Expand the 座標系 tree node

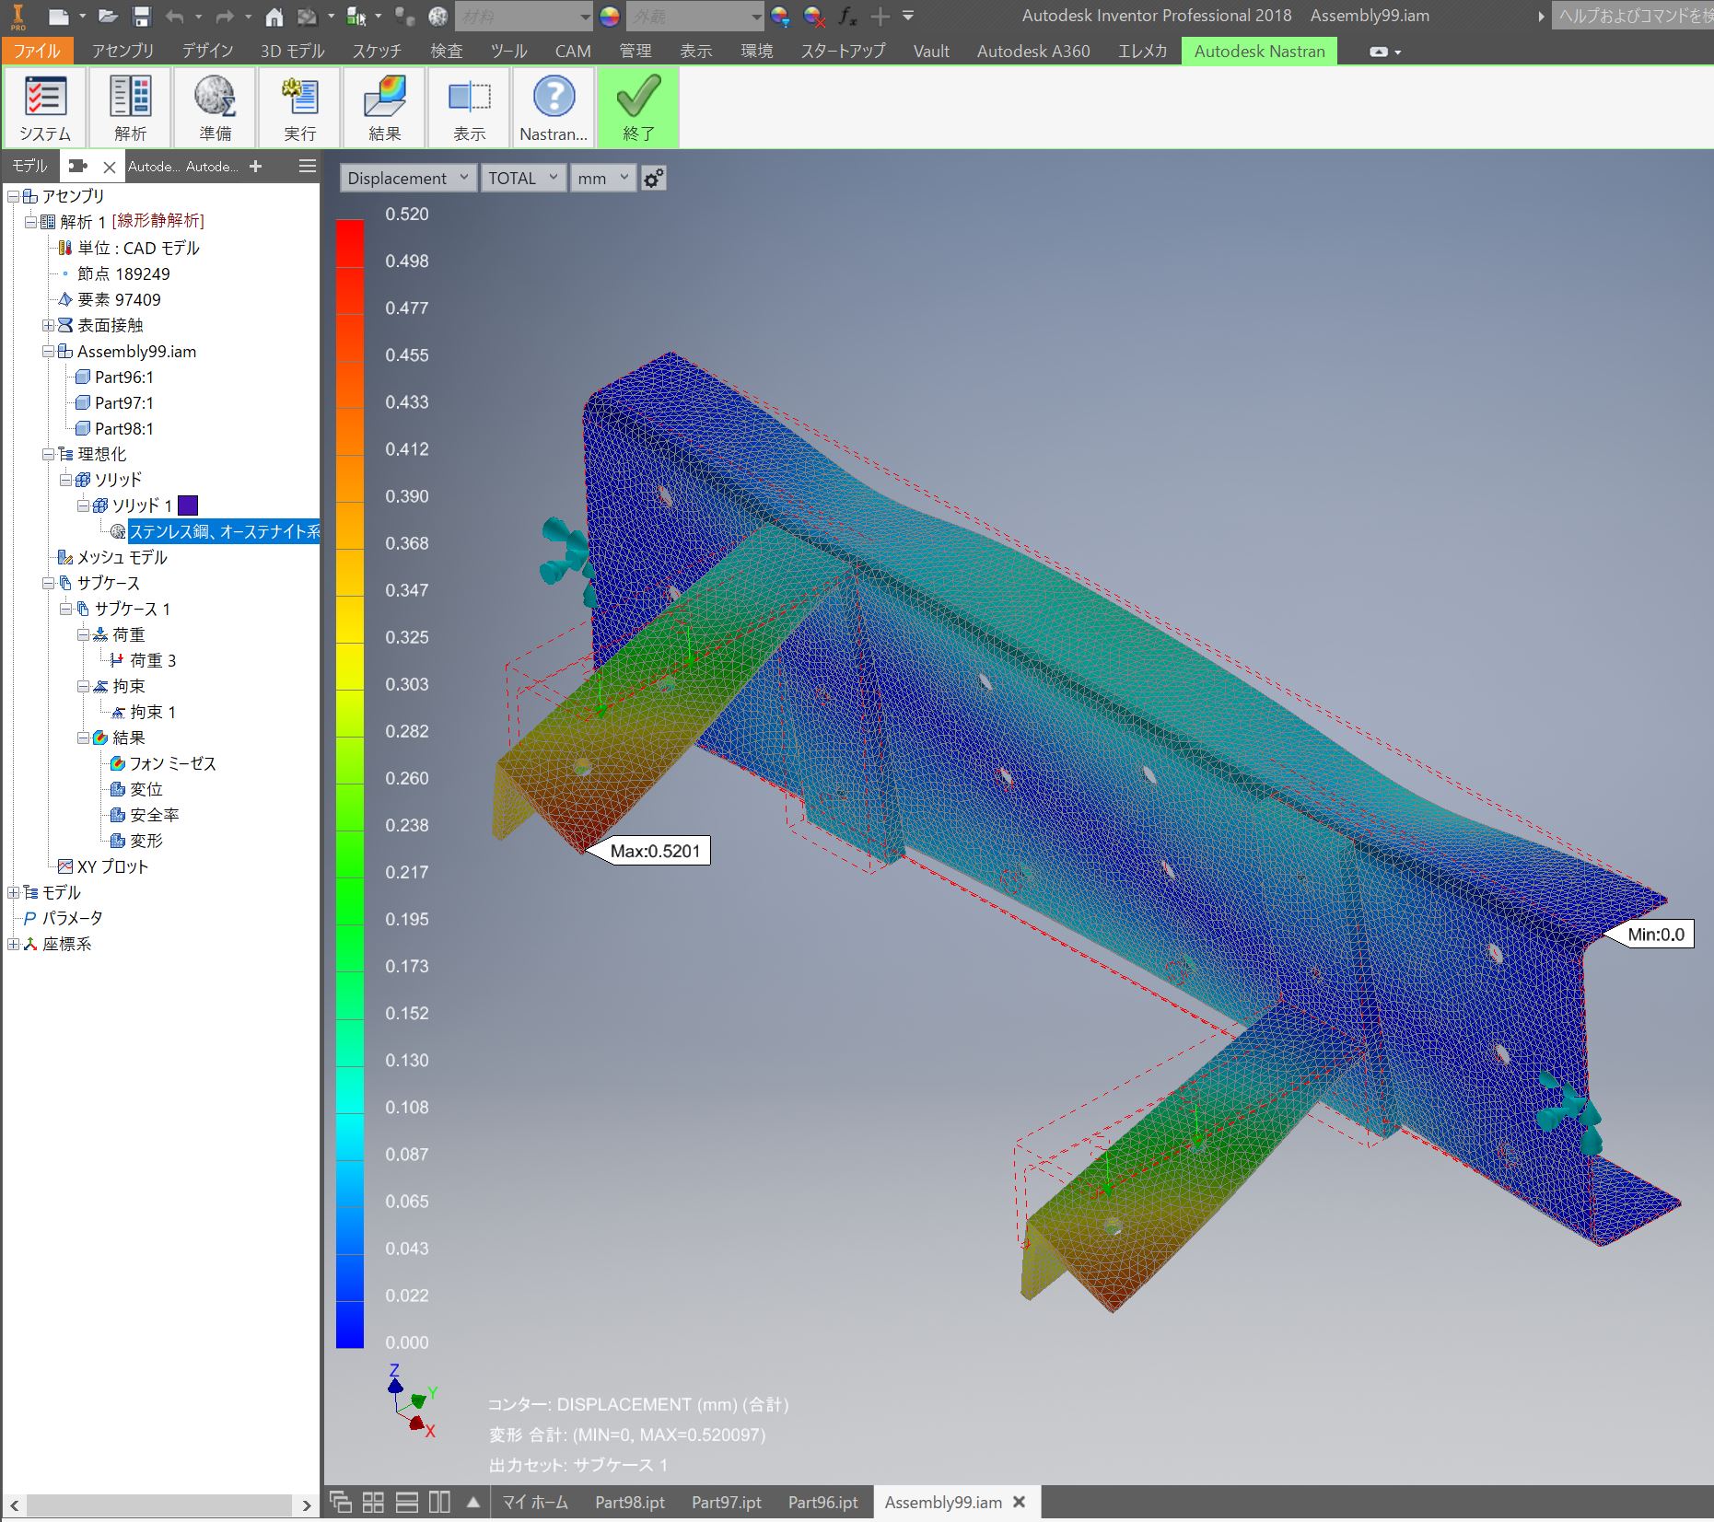(x=13, y=944)
